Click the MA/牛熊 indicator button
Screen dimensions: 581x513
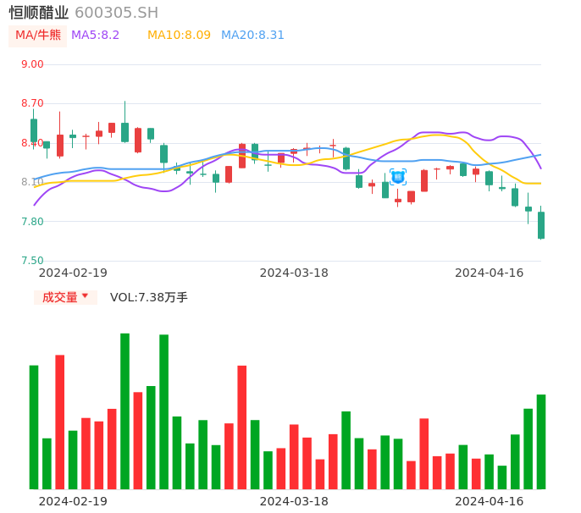[x=38, y=36]
